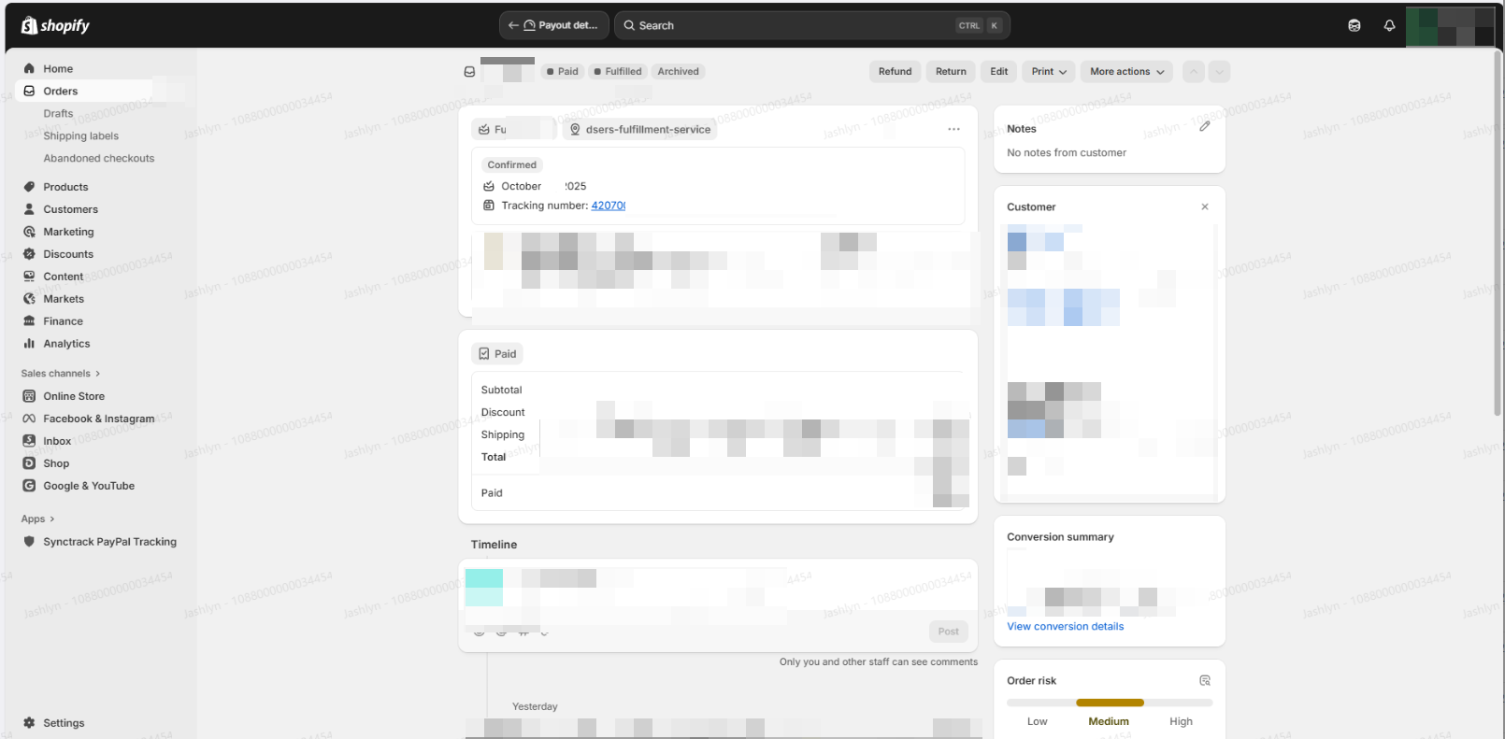
Task: Open the View conversion details link
Action: 1065,626
